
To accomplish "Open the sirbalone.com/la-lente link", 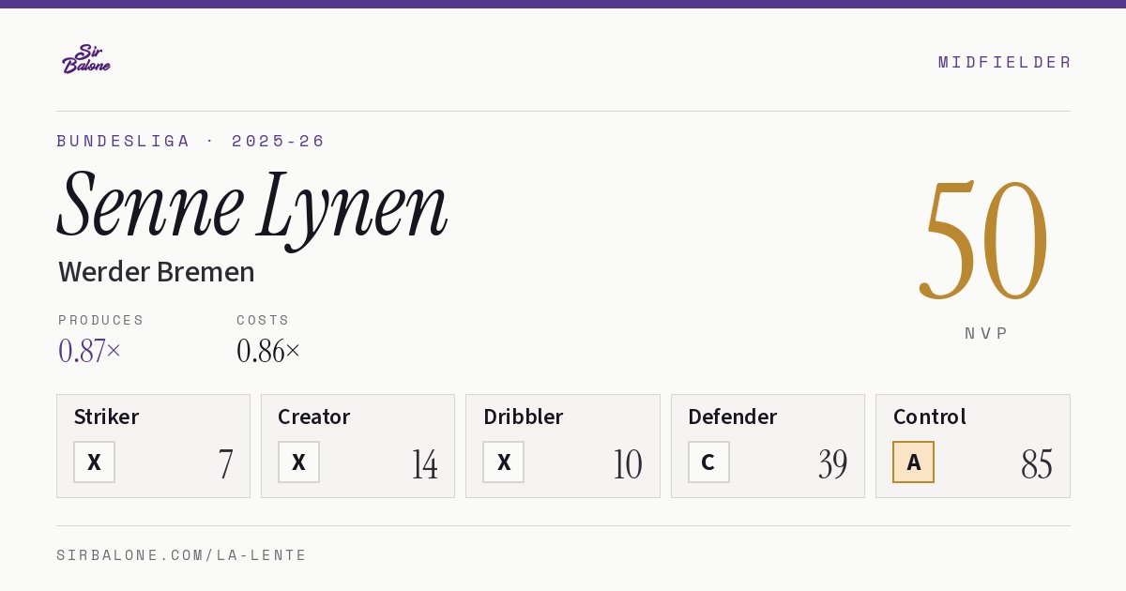I will point(182,555).
